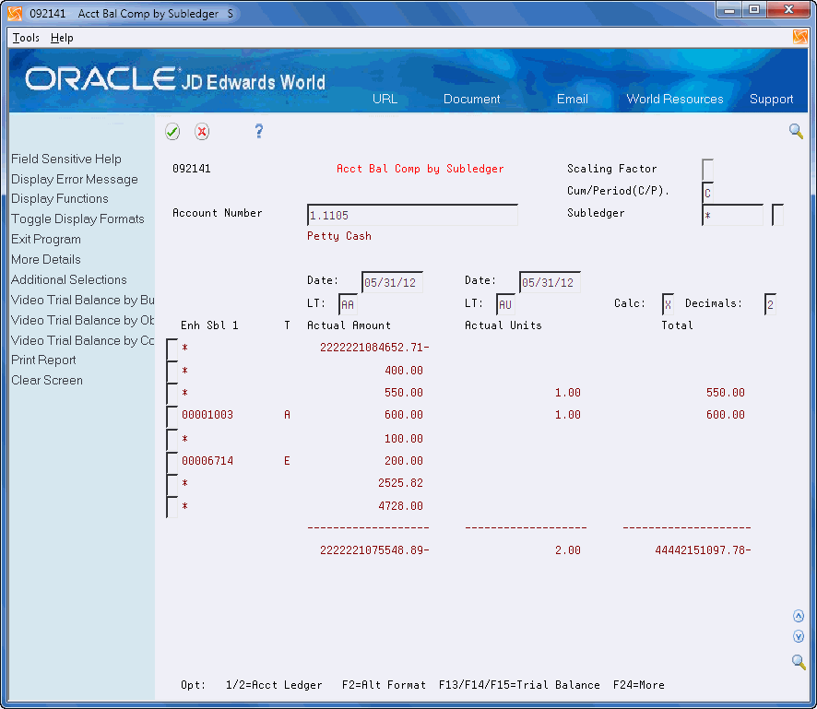
Task: Click the Decimals field containing 2
Action: pos(770,305)
